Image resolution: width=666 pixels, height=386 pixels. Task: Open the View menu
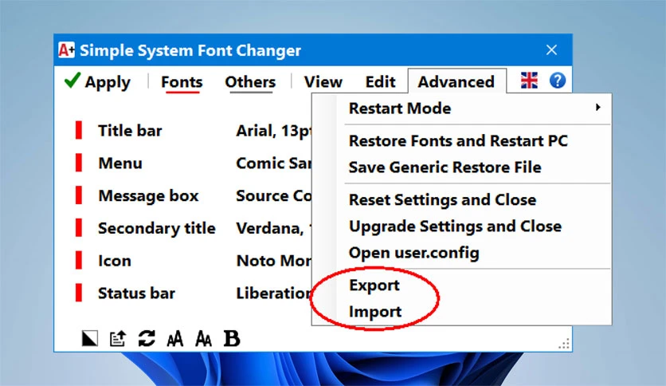tap(323, 81)
